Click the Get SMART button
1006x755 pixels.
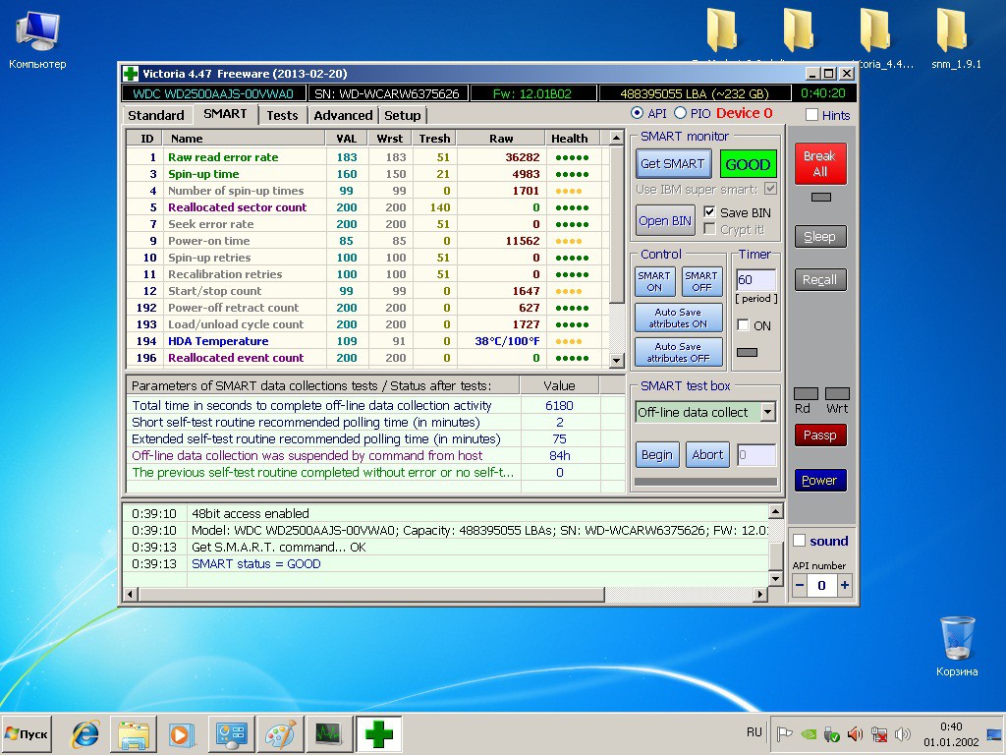(x=673, y=164)
